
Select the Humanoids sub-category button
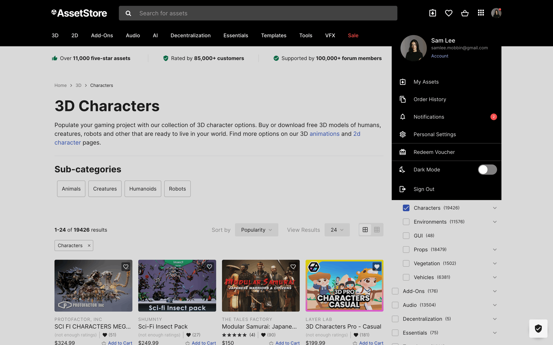(143, 189)
